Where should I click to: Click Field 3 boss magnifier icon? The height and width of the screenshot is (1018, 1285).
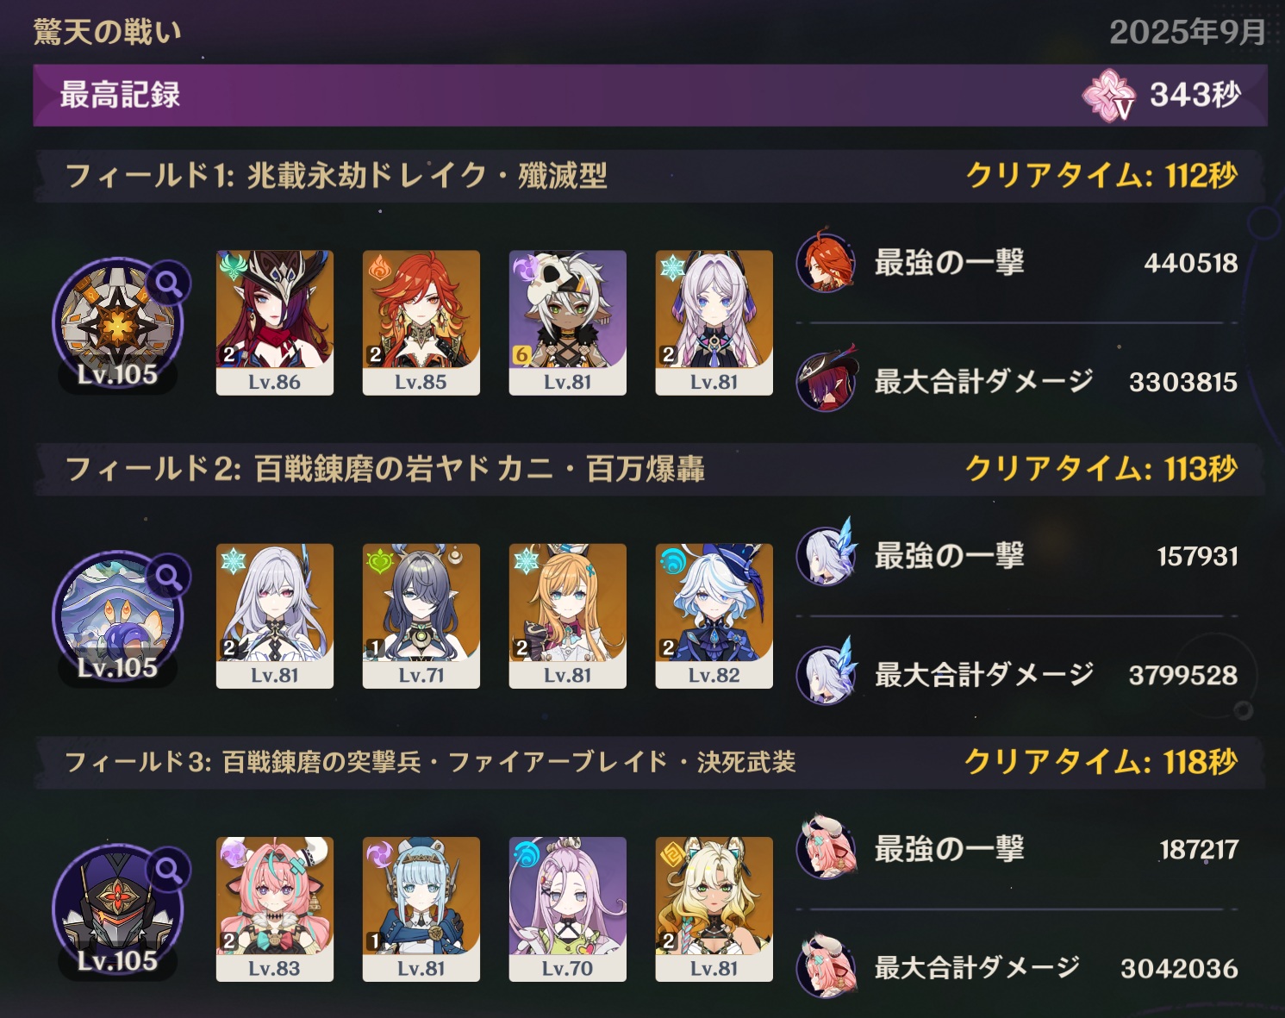[x=168, y=870]
